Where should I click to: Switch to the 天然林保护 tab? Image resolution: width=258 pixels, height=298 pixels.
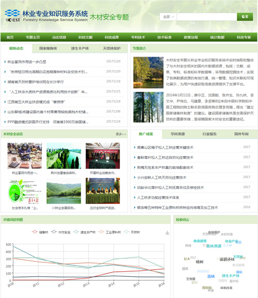pos(111,48)
